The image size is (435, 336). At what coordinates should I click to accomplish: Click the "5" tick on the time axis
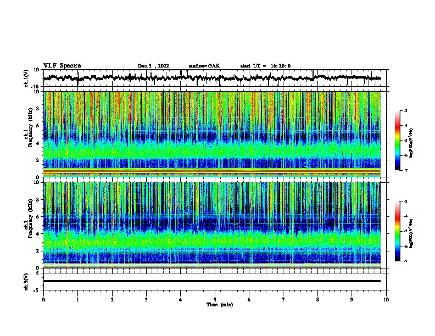(215, 300)
